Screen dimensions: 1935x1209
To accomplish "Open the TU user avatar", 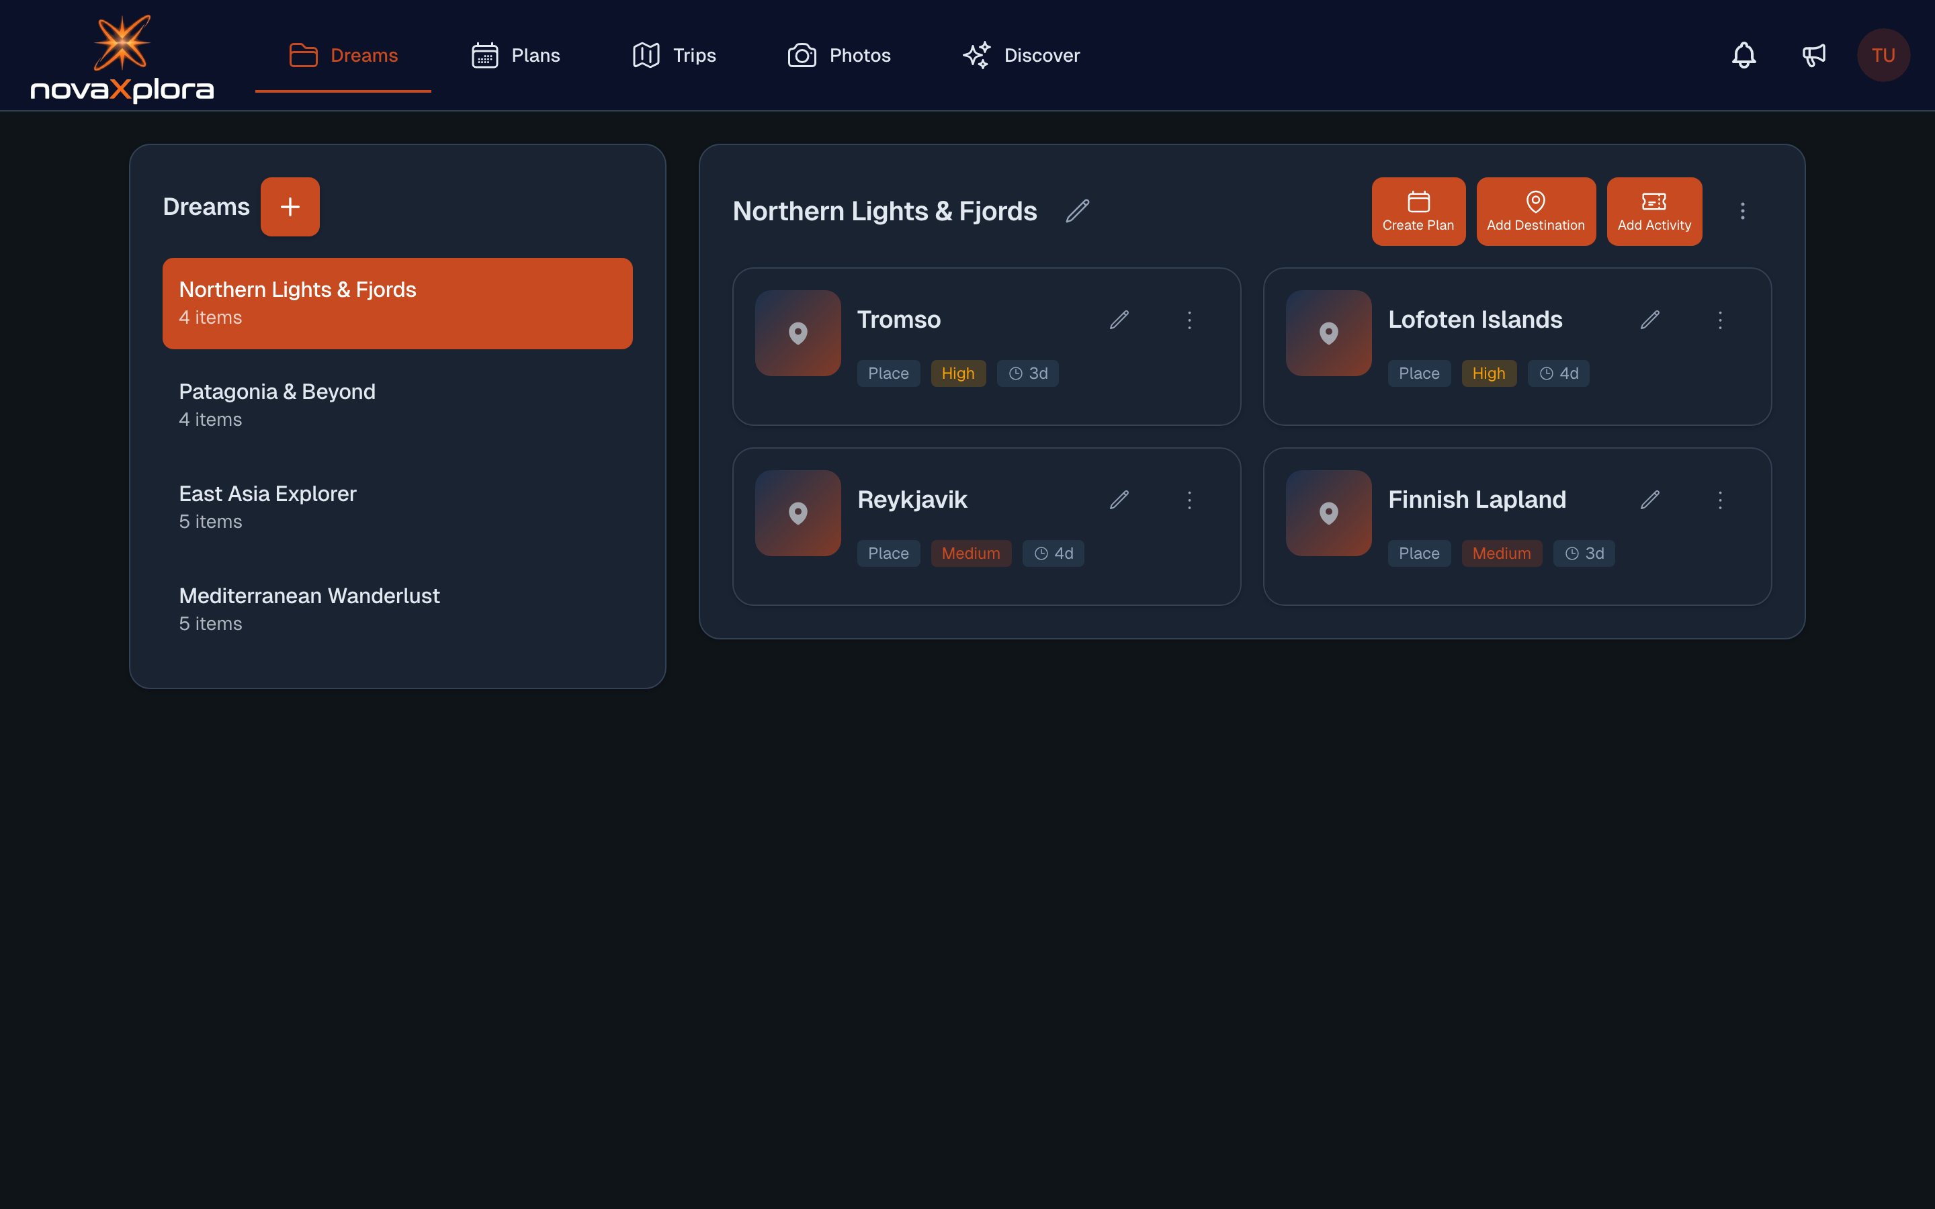I will [x=1882, y=55].
